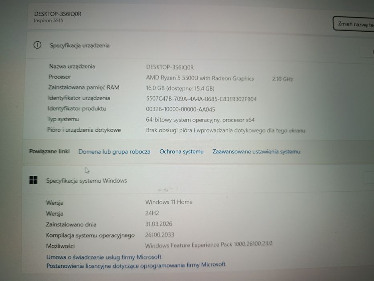Click the Nazwa urządzenia label
The width and height of the screenshot is (374, 281).
coord(72,66)
